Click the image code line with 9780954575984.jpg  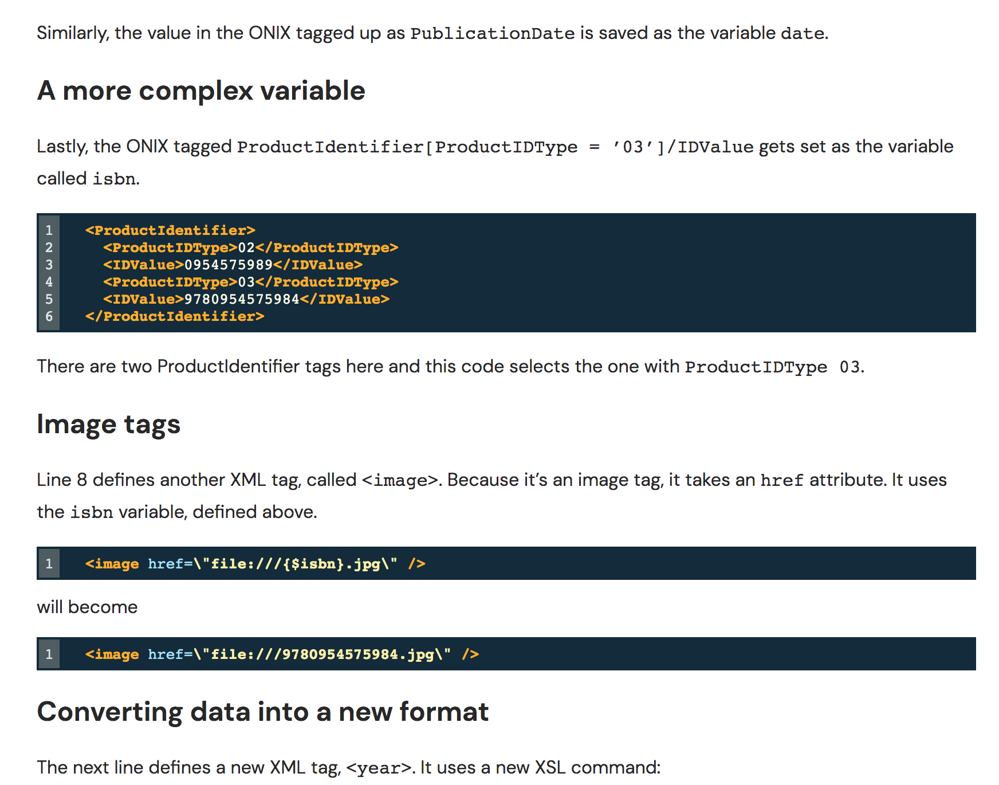tap(282, 654)
